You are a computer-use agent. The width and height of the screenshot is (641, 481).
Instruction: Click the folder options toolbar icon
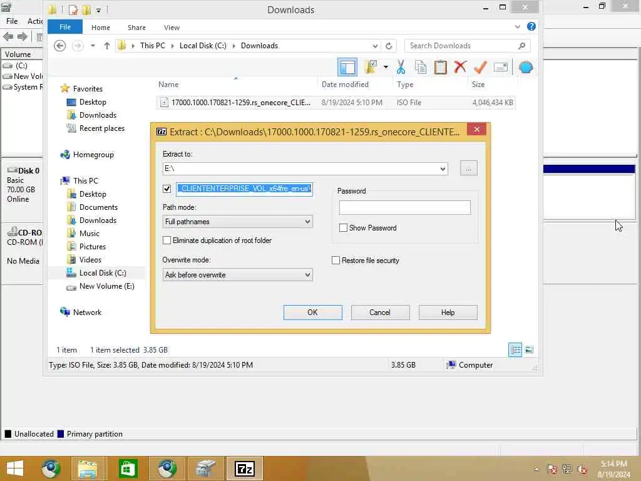pos(371,67)
